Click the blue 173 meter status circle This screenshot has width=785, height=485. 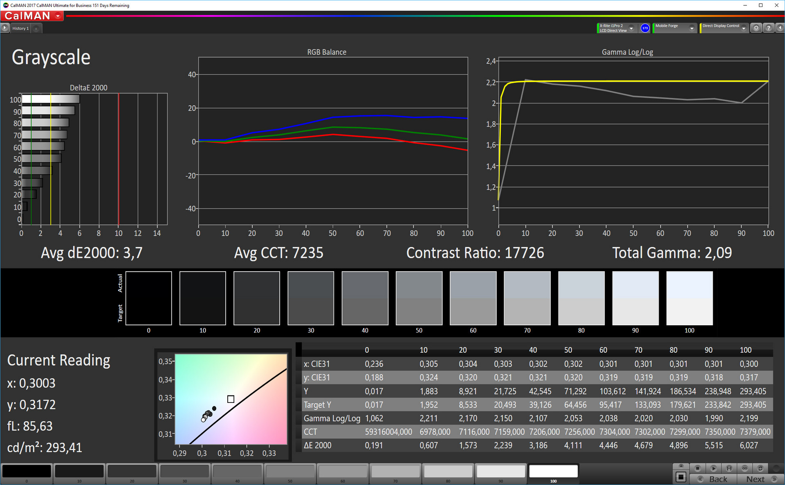pos(645,28)
